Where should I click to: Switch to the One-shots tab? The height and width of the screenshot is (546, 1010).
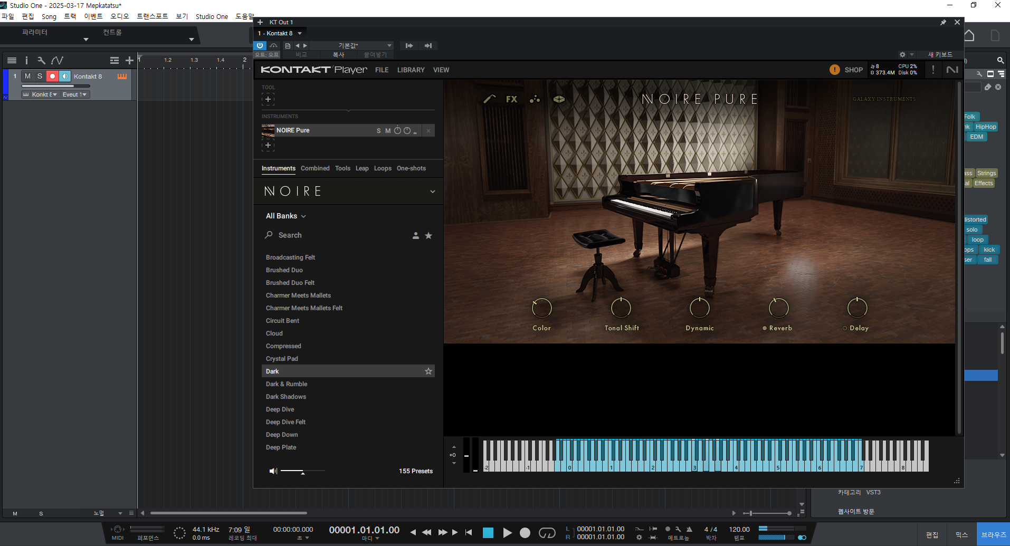point(411,169)
